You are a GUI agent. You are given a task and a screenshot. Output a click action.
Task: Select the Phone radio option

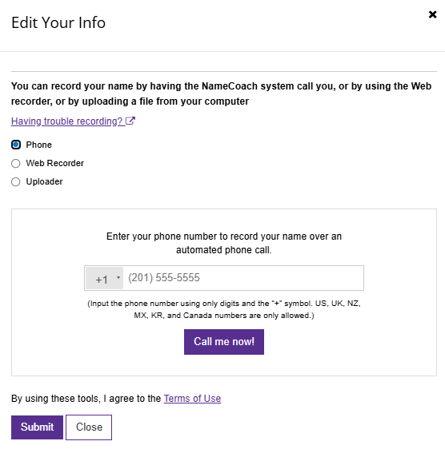tap(16, 145)
